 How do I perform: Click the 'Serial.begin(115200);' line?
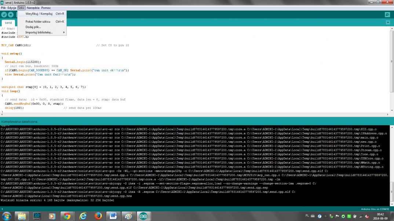(x=23, y=62)
